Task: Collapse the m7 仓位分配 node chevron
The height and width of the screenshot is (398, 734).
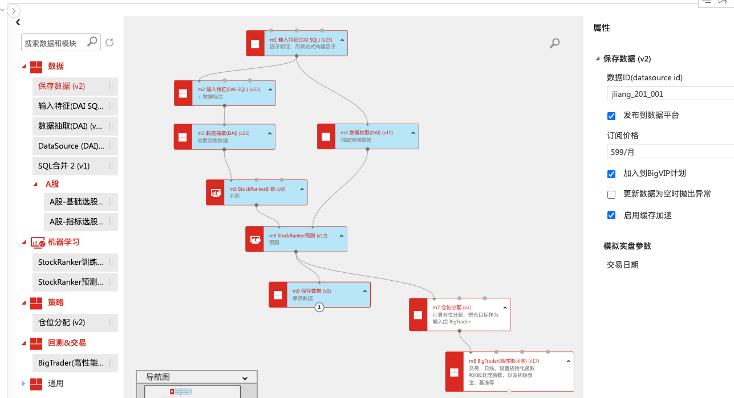Action: tap(505, 307)
